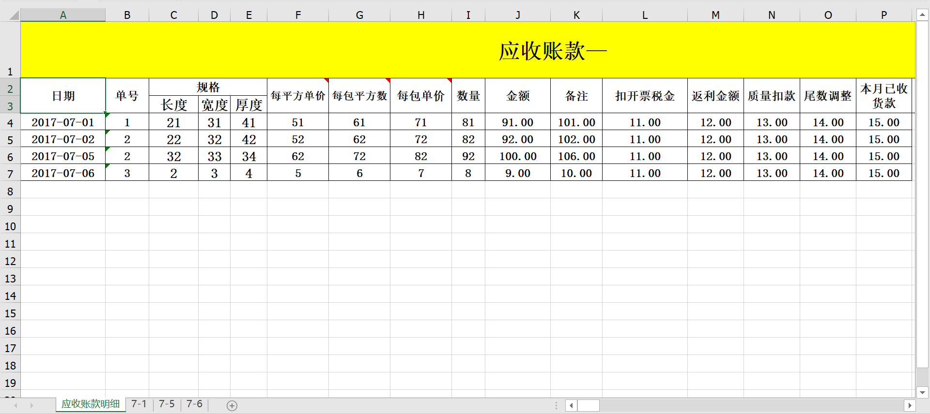The height and width of the screenshot is (414, 930).
Task: Select column J header
Action: point(518,15)
